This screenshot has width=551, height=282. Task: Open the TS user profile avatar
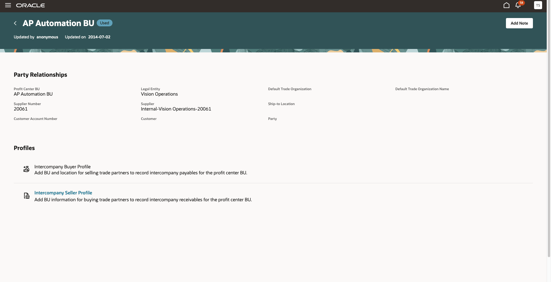[x=538, y=5]
